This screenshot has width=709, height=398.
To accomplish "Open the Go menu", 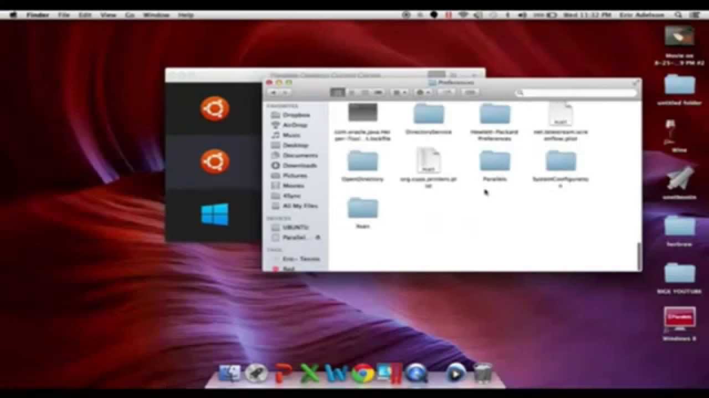I will tap(130, 15).
